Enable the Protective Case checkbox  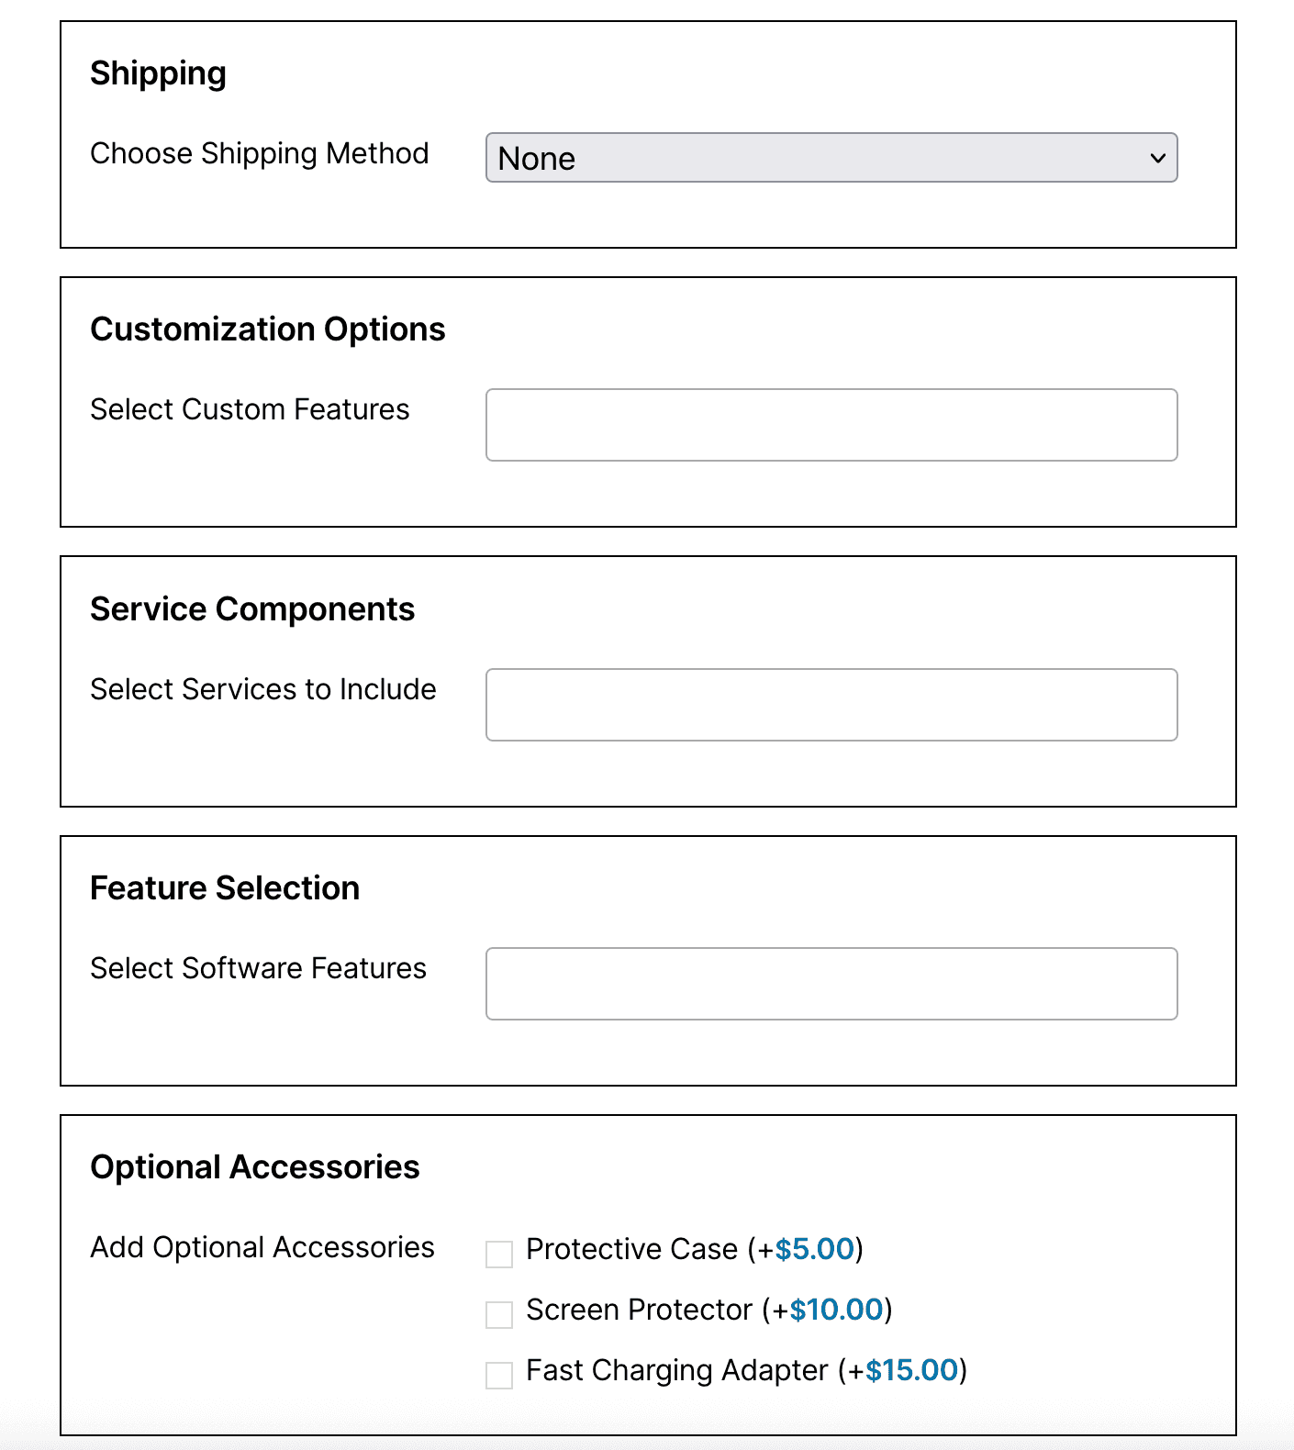499,1254
